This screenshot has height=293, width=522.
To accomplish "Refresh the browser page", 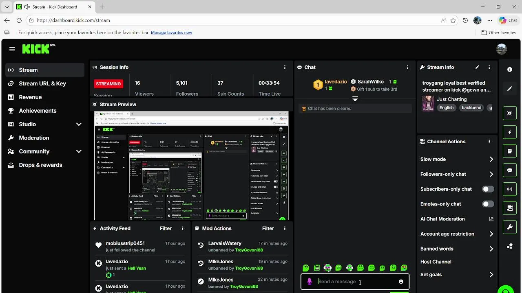I will (19, 20).
